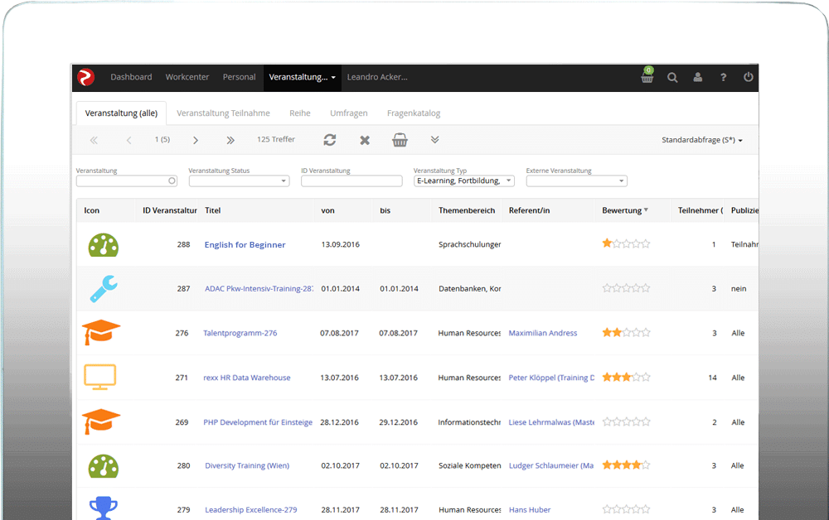829x520 pixels.
Task: Open ADAC Pkw-Intensiv-Training event
Action: pyautogui.click(x=259, y=289)
